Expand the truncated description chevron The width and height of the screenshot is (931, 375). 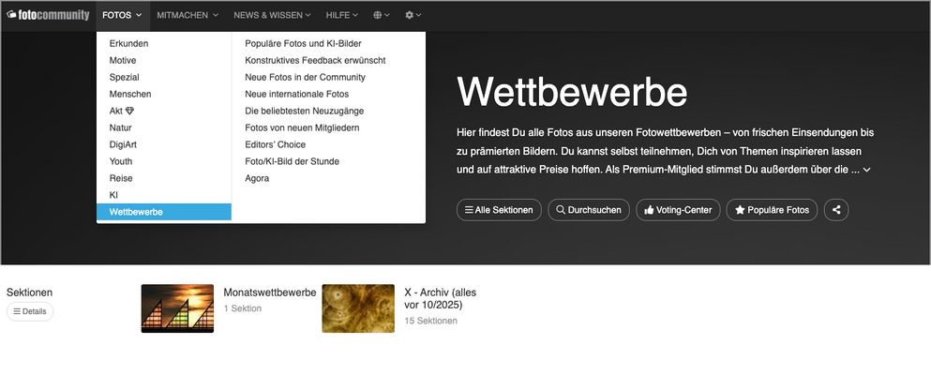(x=867, y=170)
